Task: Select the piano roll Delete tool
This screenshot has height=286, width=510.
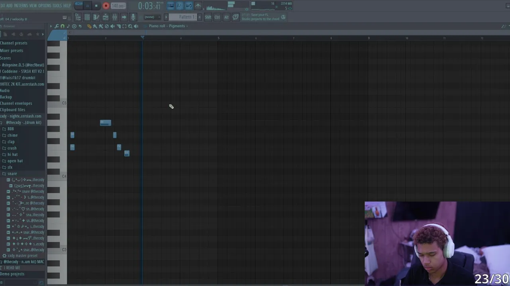Action: click(x=106, y=26)
